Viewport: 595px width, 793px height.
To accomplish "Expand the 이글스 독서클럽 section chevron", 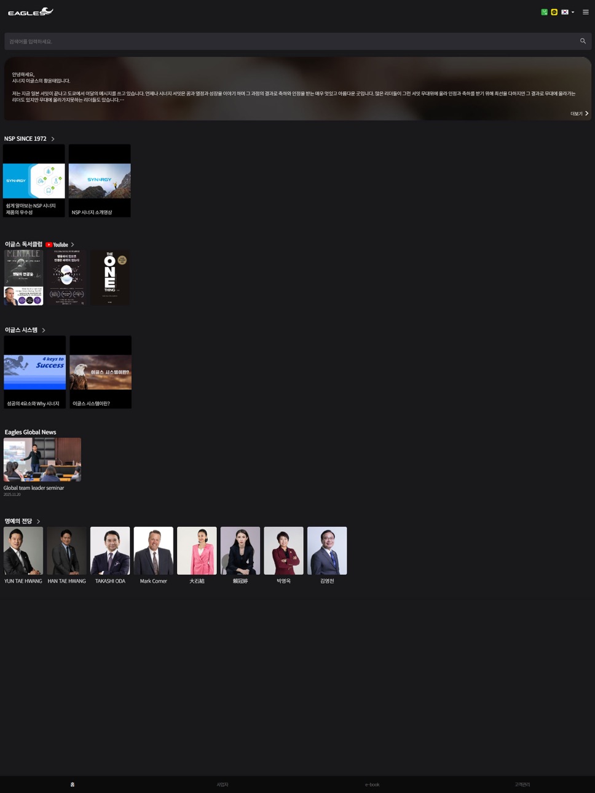I will pyautogui.click(x=73, y=245).
